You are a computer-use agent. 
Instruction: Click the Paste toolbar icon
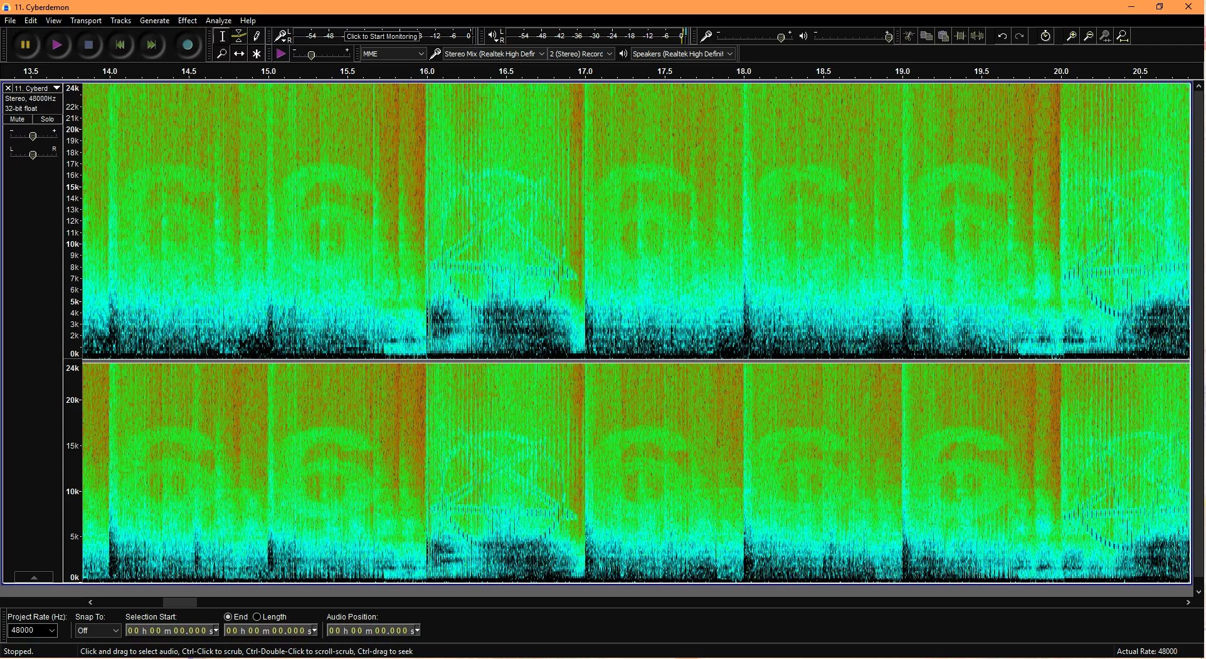(x=943, y=36)
